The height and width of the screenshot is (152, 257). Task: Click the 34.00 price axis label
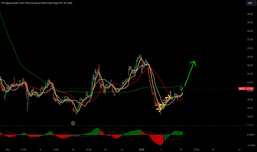[250, 31]
